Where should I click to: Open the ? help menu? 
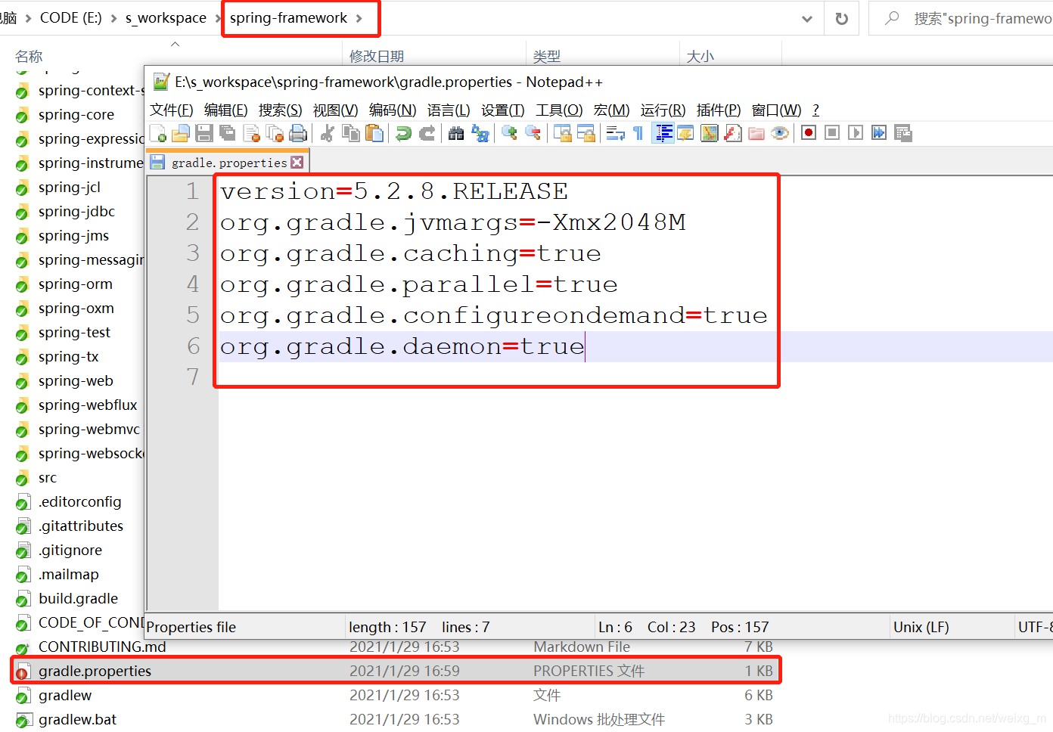[815, 110]
